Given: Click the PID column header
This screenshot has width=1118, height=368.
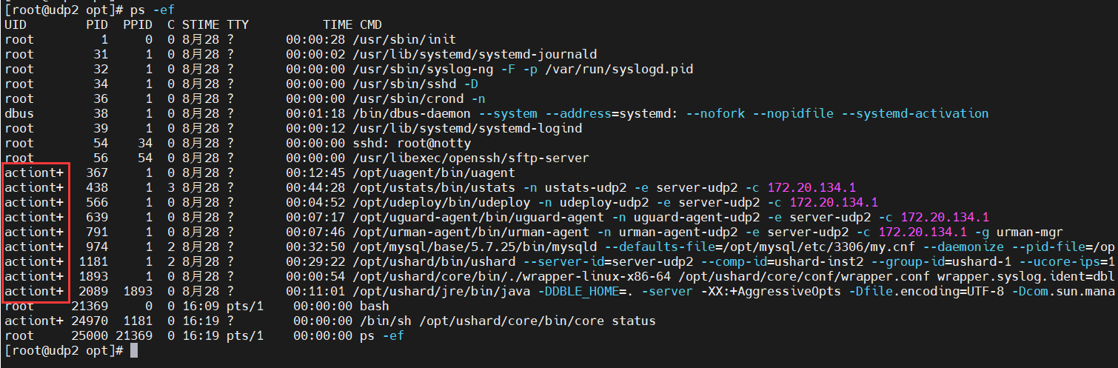Looking at the screenshot, I should [x=97, y=24].
